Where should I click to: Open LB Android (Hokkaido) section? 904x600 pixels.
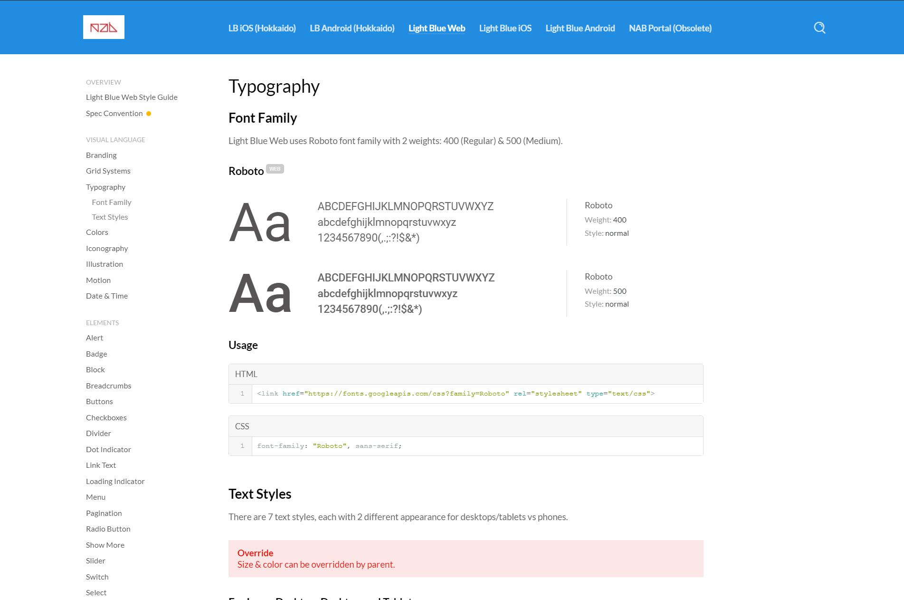pos(352,28)
